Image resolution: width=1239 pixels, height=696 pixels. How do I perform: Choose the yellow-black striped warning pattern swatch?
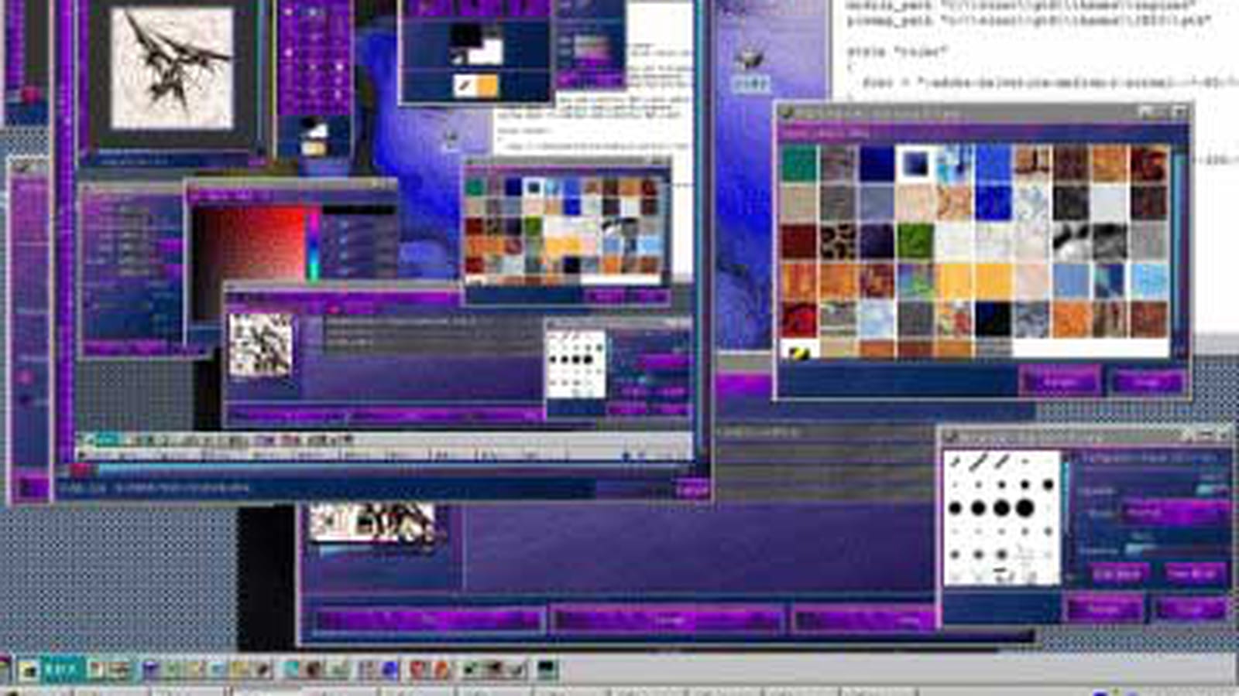point(799,350)
